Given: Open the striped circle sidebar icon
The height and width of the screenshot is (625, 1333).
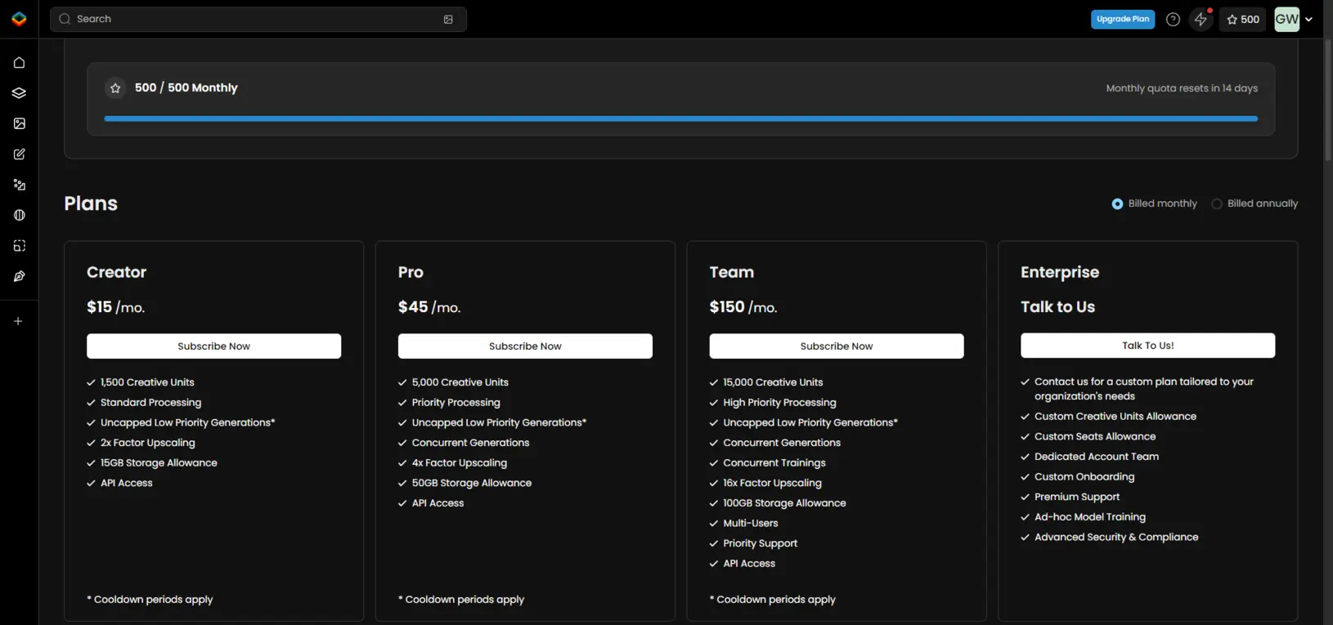Looking at the screenshot, I should pos(19,215).
